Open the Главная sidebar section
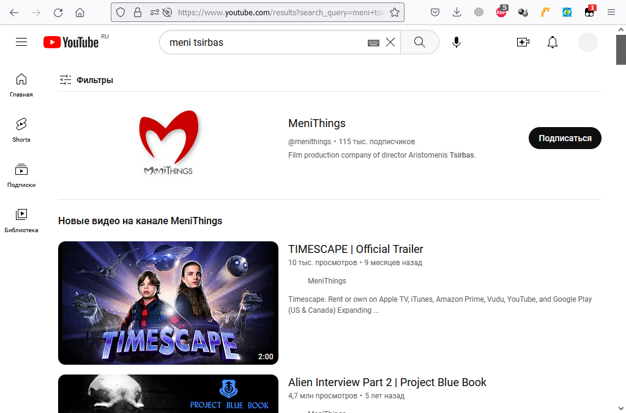Screen dimensions: 626x413 coord(21,86)
